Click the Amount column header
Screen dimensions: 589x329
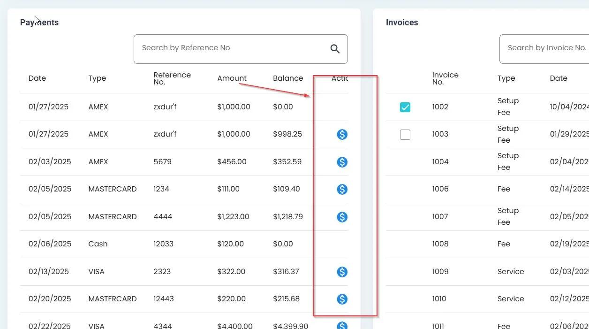pyautogui.click(x=232, y=78)
